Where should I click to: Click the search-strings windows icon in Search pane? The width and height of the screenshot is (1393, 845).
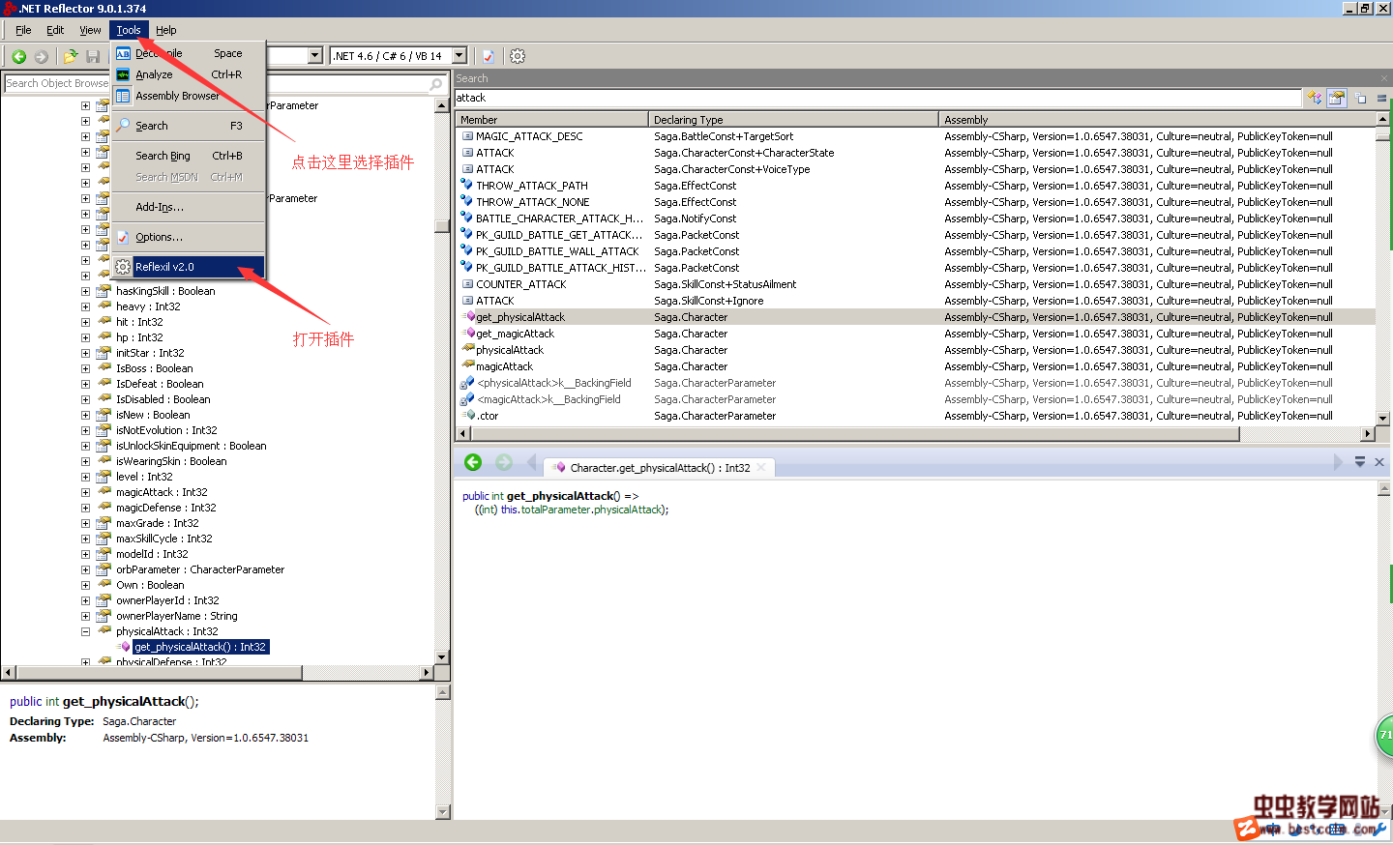point(1361,98)
